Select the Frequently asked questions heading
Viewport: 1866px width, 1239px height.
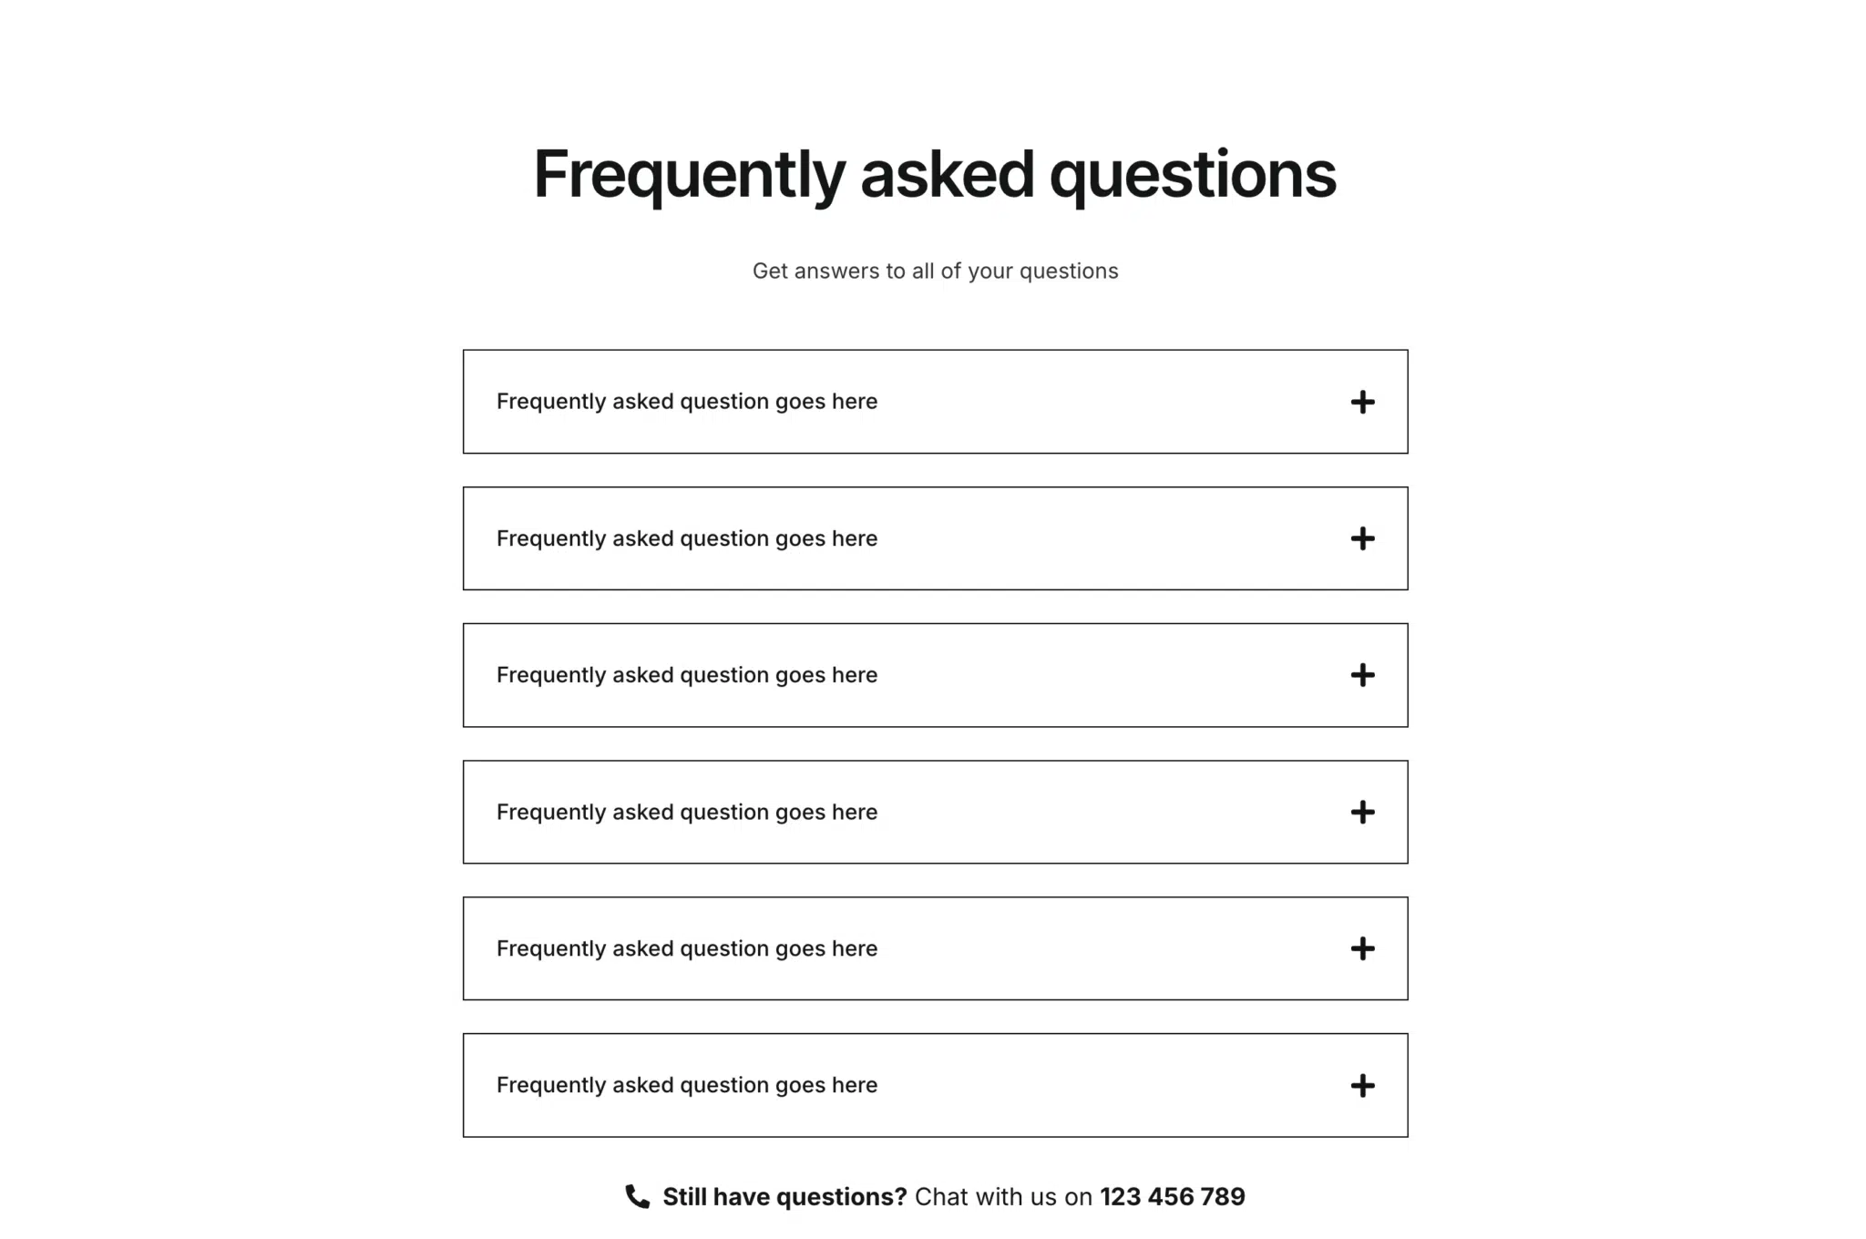tap(933, 175)
